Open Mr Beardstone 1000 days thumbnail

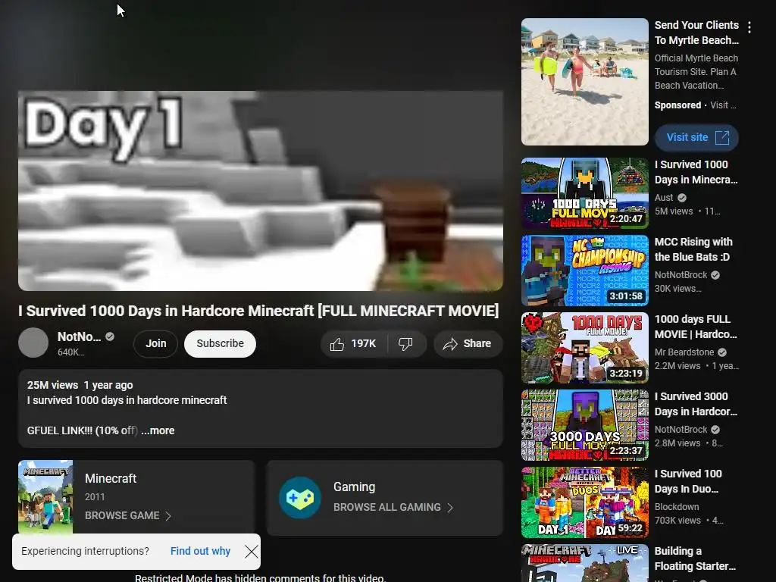tap(584, 347)
